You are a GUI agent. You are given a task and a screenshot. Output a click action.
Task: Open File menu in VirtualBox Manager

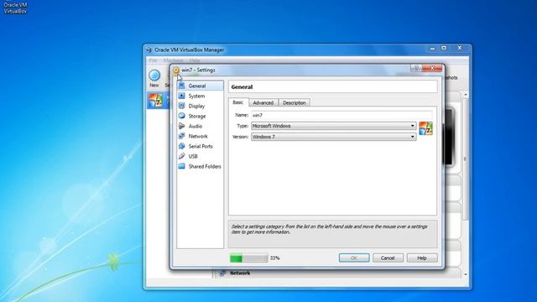coord(153,60)
